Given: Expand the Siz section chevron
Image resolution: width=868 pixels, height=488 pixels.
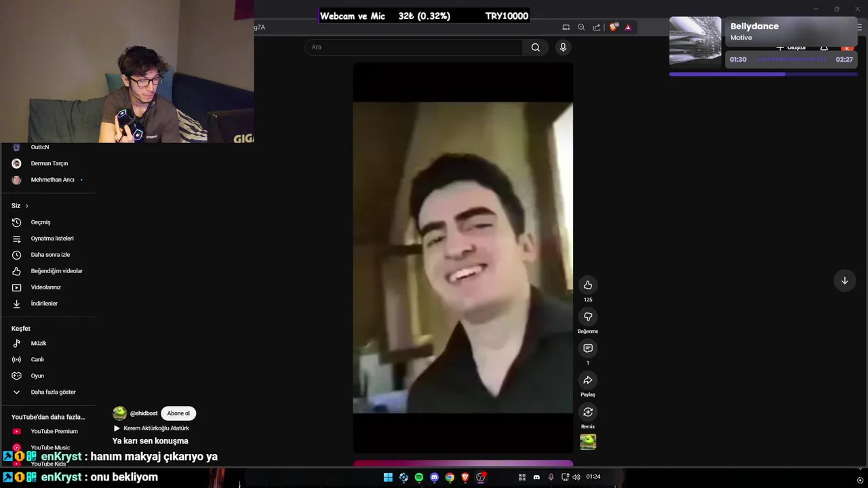Looking at the screenshot, I should 26,206.
